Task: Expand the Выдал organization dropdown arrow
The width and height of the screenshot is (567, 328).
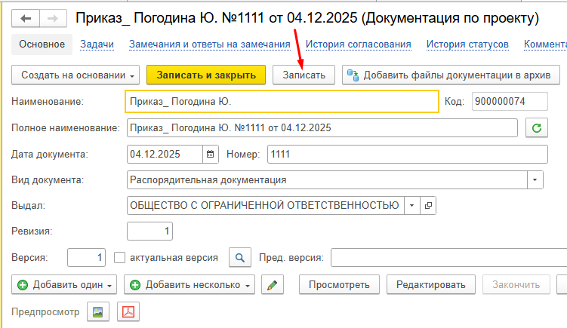Action: point(411,205)
